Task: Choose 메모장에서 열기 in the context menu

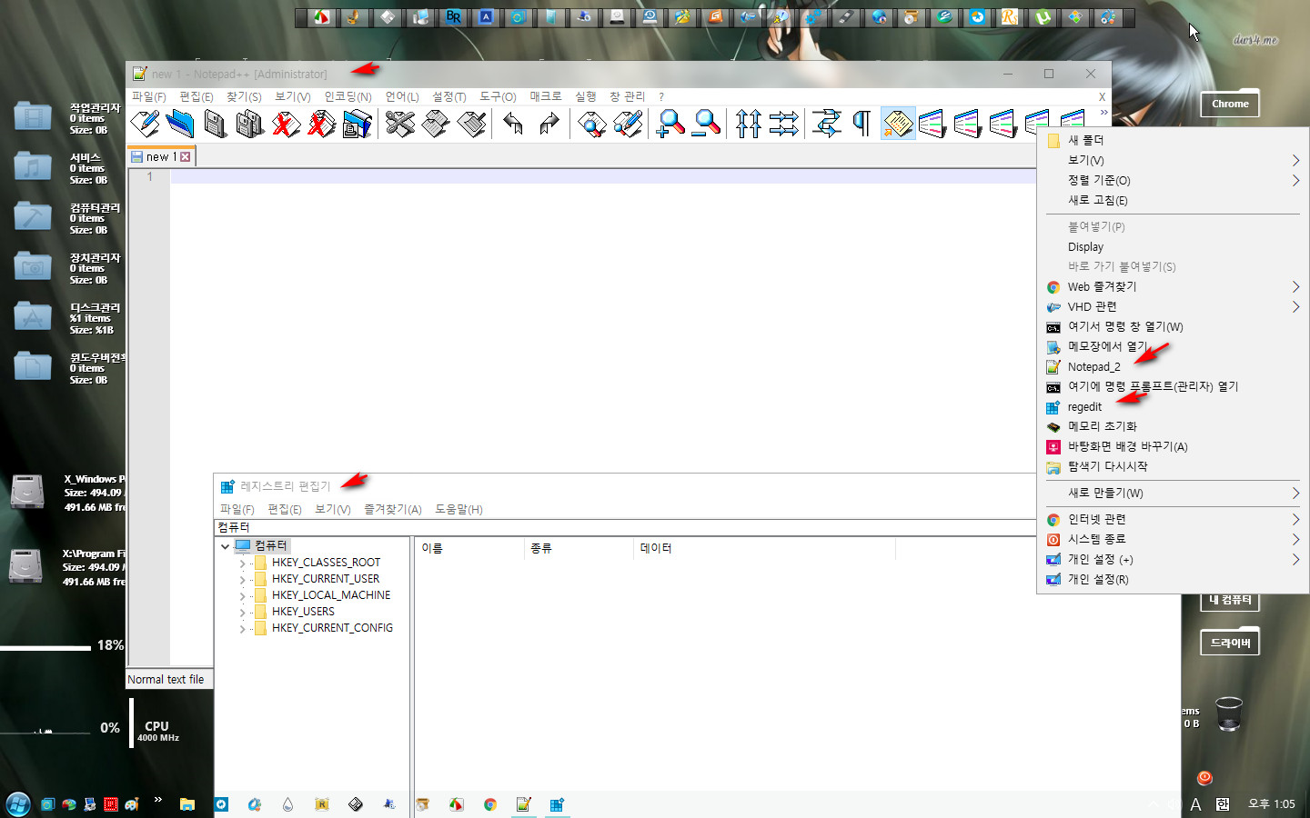Action: coord(1173,346)
